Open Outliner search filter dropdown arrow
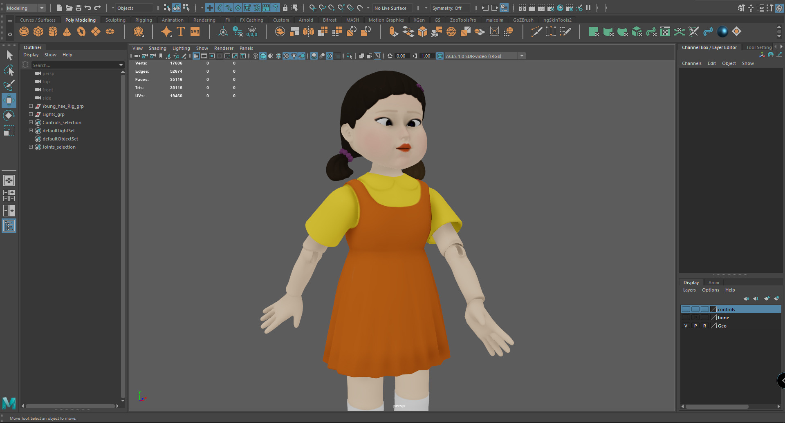Screen dimensions: 785x423 coord(121,65)
